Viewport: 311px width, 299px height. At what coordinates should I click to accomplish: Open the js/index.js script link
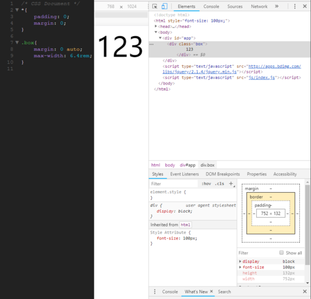pos(262,78)
